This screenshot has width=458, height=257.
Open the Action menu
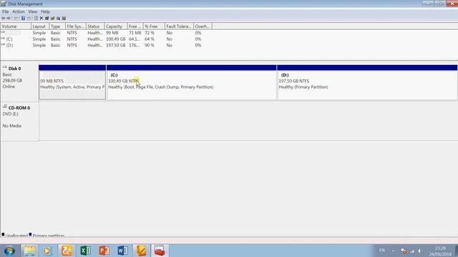pos(19,11)
